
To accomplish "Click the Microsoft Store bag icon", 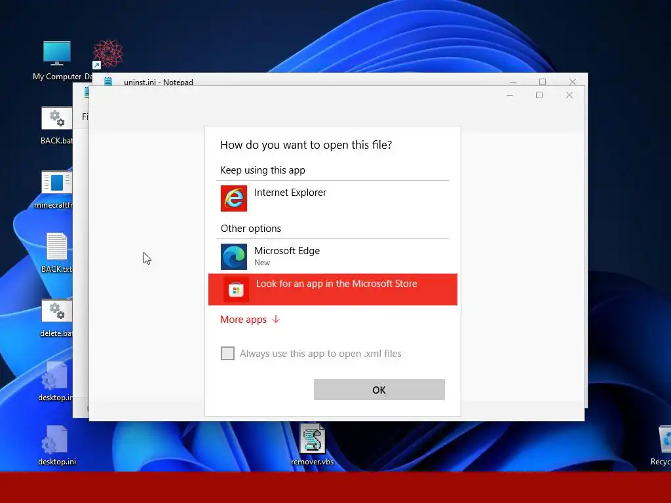I will (236, 290).
